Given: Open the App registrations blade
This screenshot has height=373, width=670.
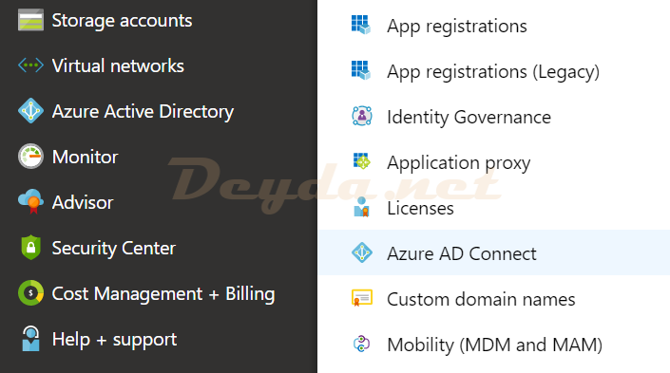Looking at the screenshot, I should (x=457, y=27).
